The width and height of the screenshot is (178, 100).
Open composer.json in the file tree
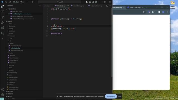14,87
